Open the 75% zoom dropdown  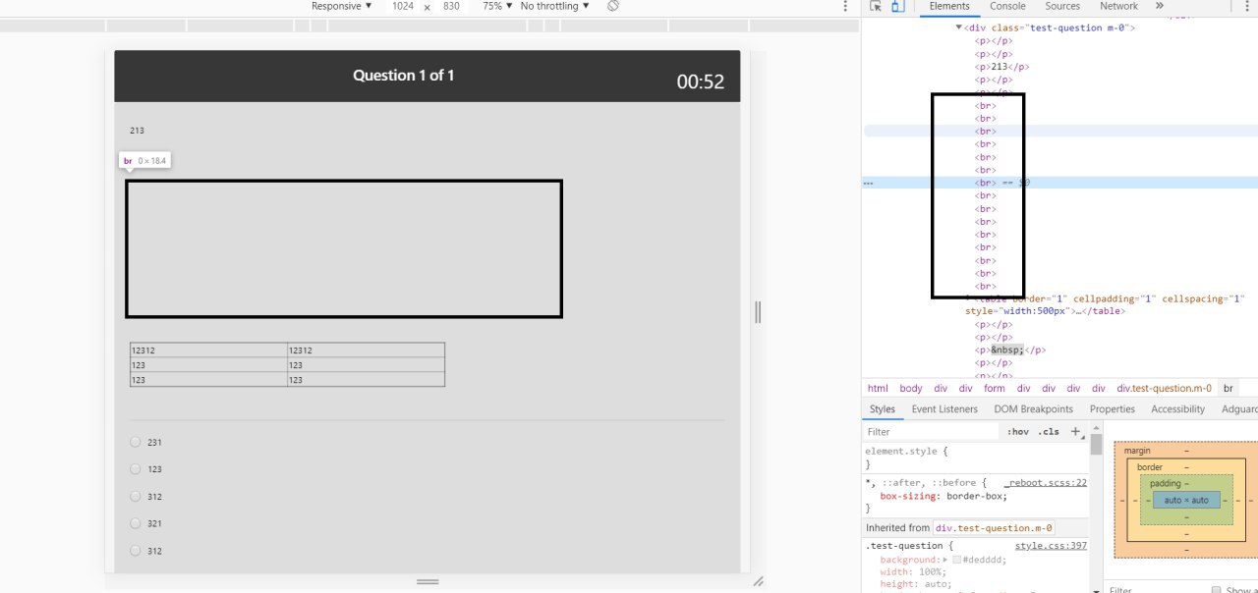(x=497, y=6)
